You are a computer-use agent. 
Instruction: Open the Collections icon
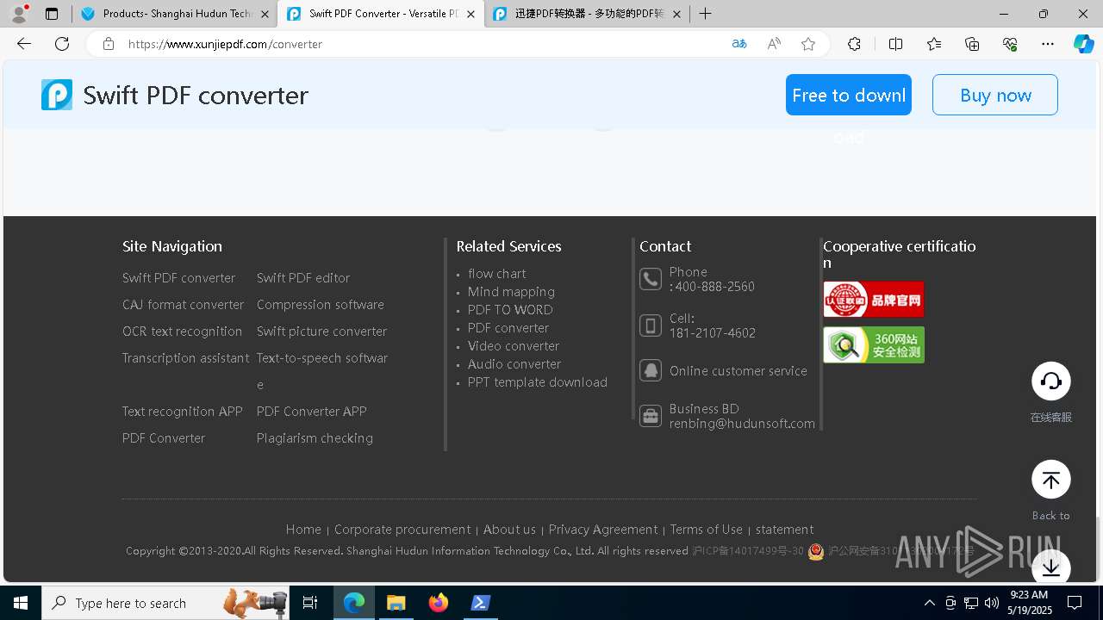tap(972, 44)
